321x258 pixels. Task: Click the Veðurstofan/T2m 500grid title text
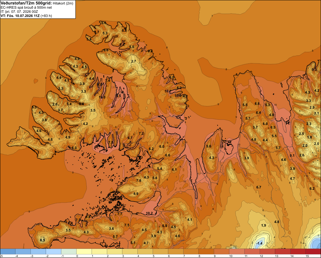click(x=26, y=3)
